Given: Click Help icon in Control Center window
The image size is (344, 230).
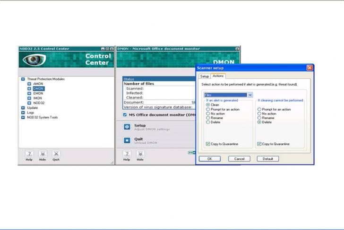Looking at the screenshot, I should (x=29, y=154).
